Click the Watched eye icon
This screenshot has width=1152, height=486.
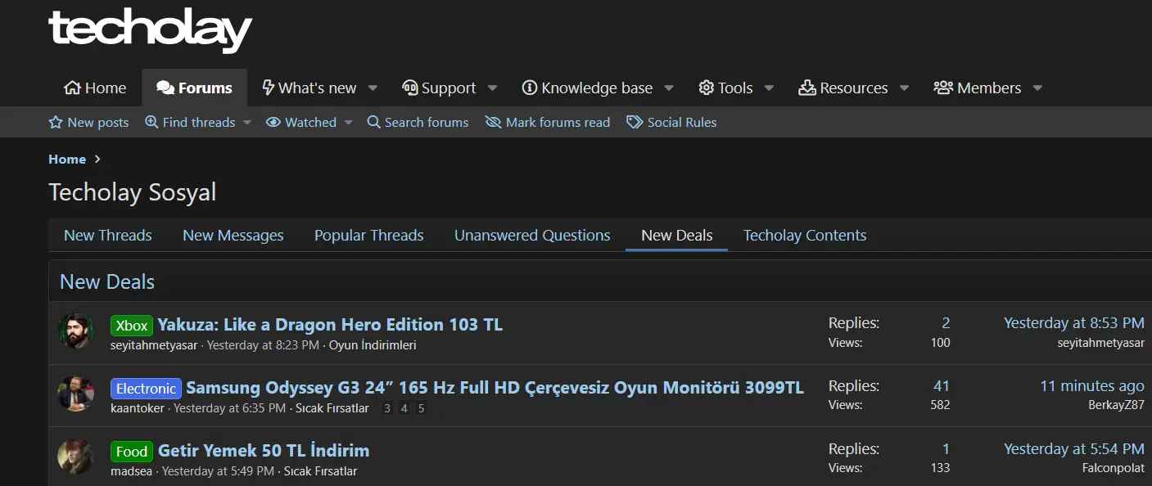pos(273,122)
